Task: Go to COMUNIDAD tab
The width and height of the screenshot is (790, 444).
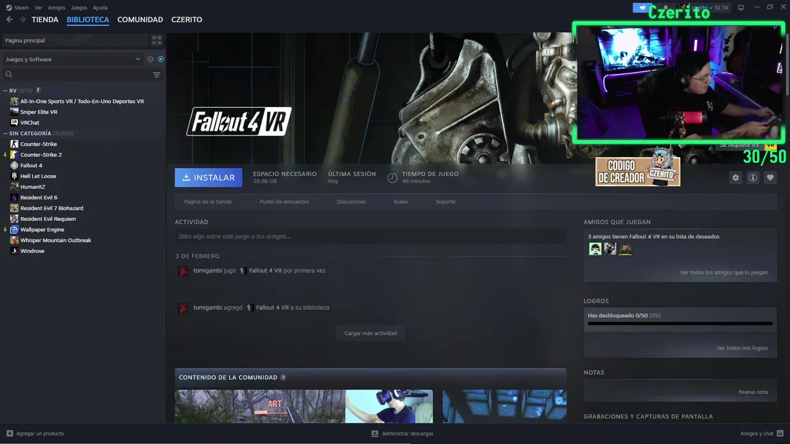Action: 140,20
